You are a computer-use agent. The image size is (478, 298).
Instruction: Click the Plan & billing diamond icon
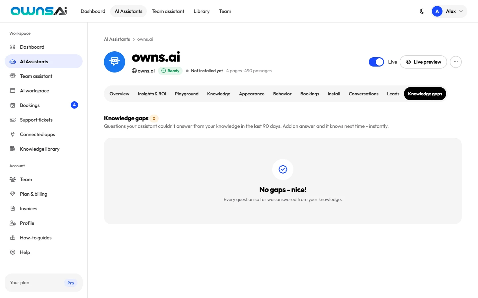tap(13, 194)
